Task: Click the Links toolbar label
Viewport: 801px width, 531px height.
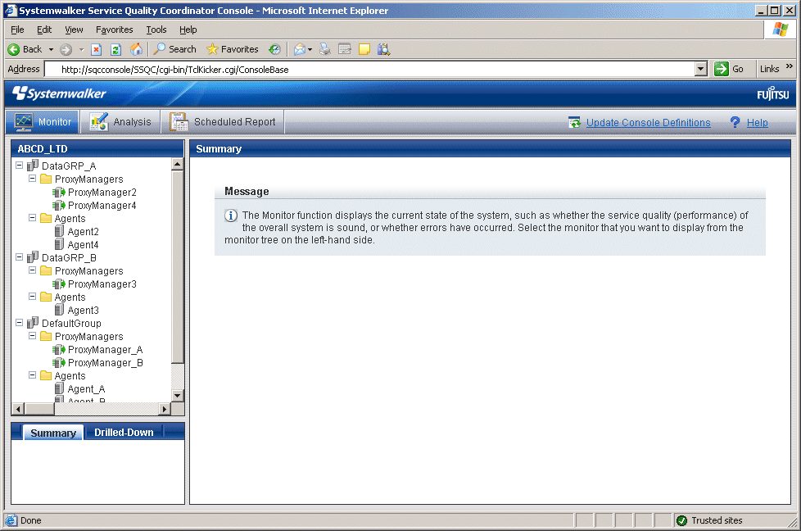Action: click(769, 69)
